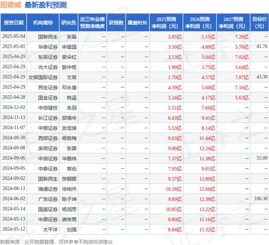Click institution 中信建投

pos(48,108)
